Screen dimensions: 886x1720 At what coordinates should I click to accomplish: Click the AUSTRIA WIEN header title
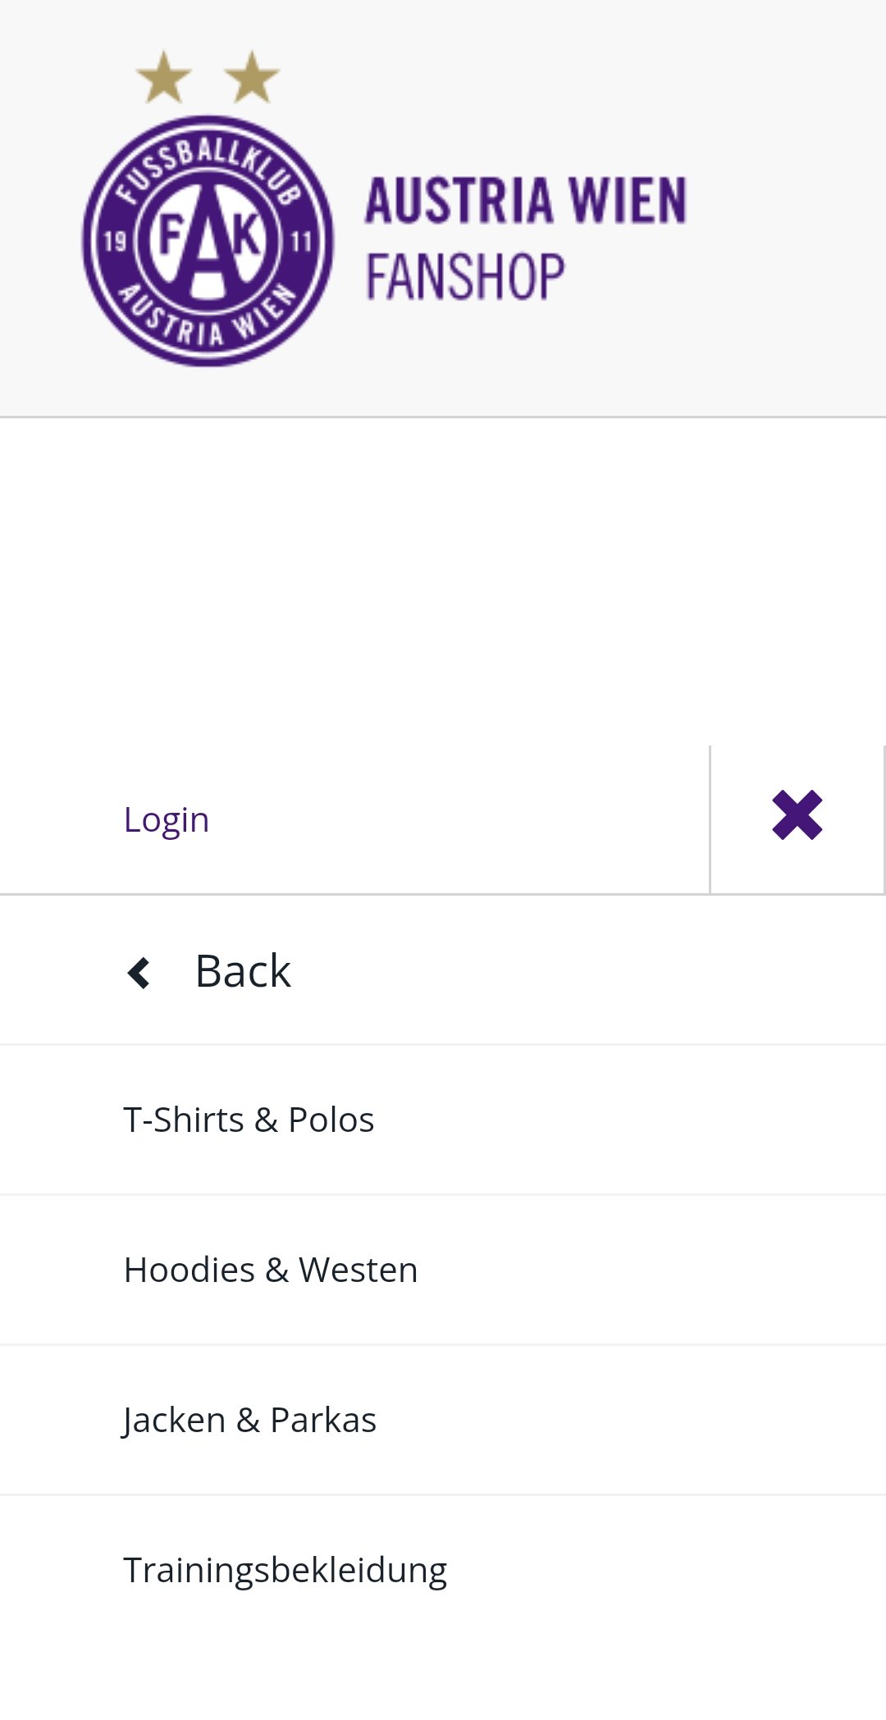(526, 201)
